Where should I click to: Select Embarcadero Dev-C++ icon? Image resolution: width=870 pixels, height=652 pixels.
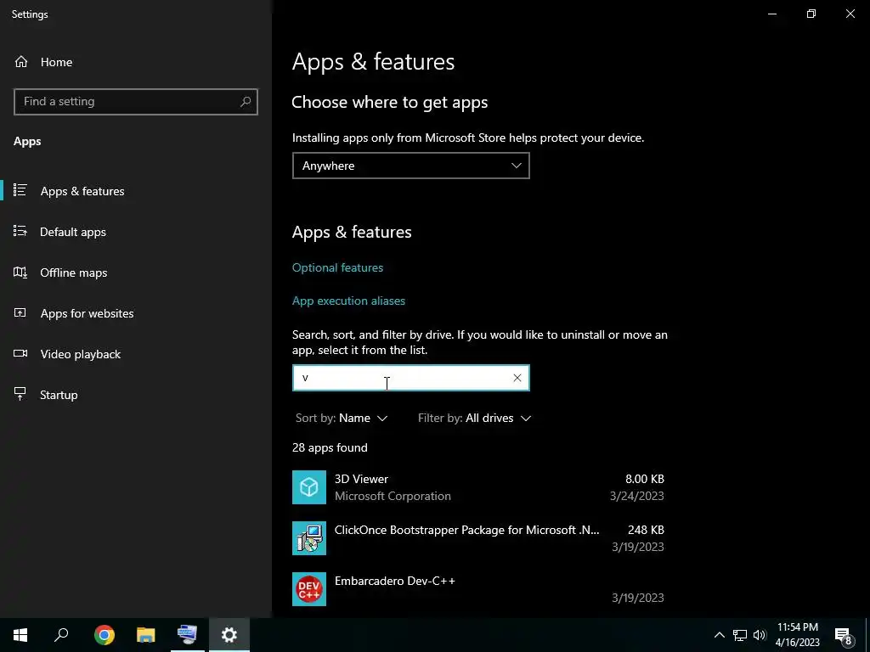pyautogui.click(x=309, y=589)
